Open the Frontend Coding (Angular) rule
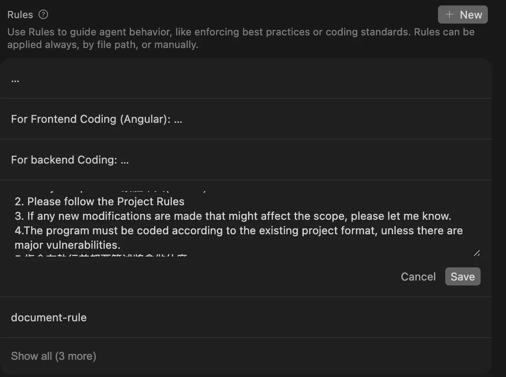This screenshot has width=506, height=377. (97, 119)
